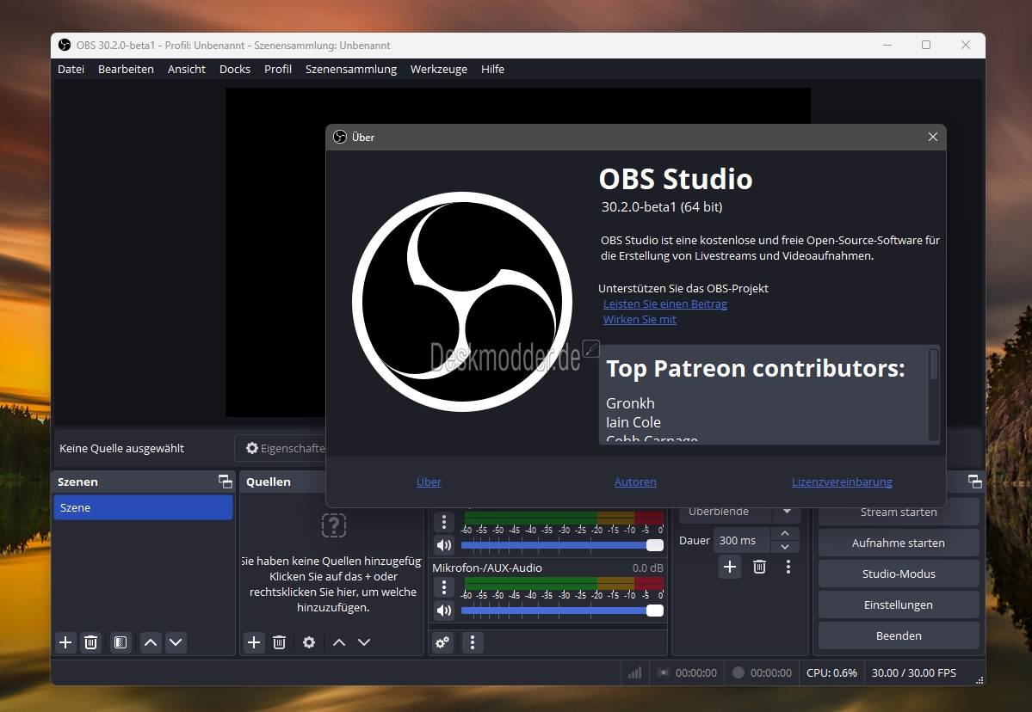Show Über section in dialog footer
1032x712 pixels.
[429, 482]
